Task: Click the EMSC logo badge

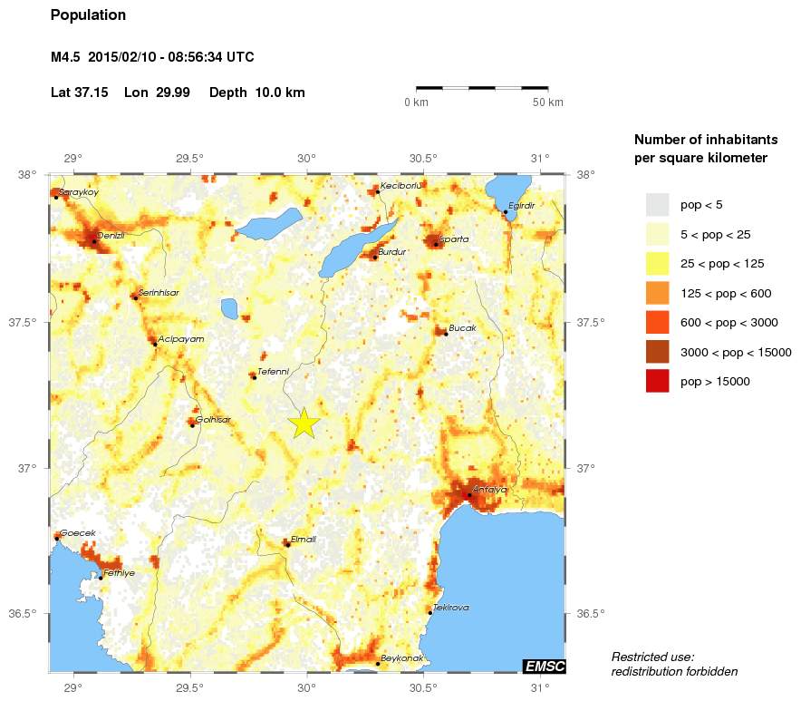Action: pos(545,667)
